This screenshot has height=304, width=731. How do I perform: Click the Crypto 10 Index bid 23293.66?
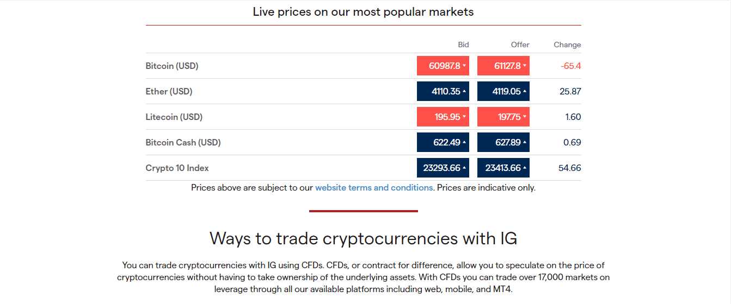(x=443, y=168)
